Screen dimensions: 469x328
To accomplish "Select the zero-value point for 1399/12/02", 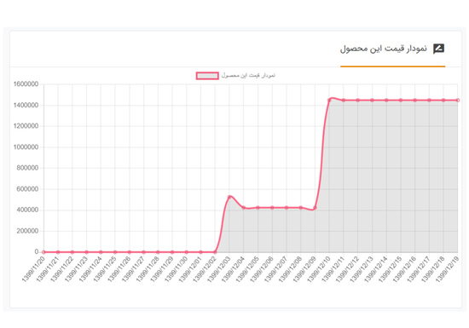I will tap(215, 252).
